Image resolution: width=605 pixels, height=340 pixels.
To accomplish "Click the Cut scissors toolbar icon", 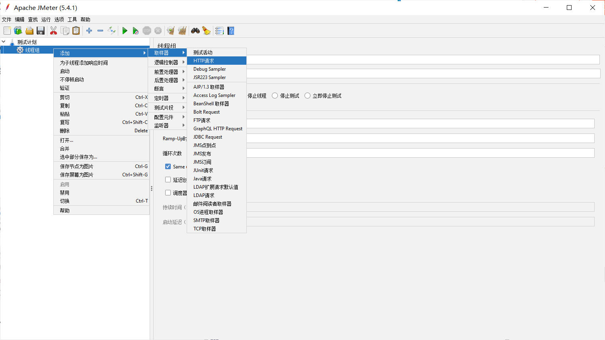I will tap(53, 31).
